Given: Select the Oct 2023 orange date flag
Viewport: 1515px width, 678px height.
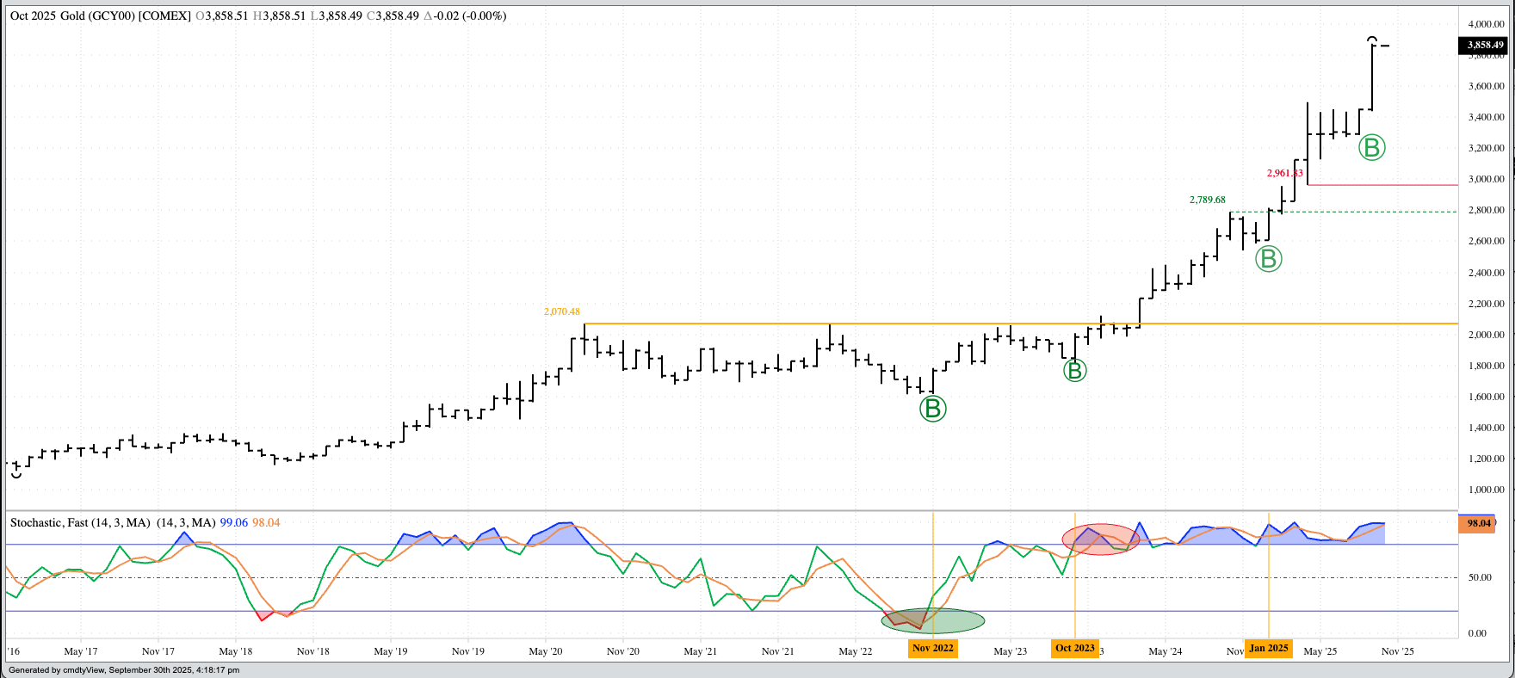Looking at the screenshot, I should click(x=1074, y=648).
